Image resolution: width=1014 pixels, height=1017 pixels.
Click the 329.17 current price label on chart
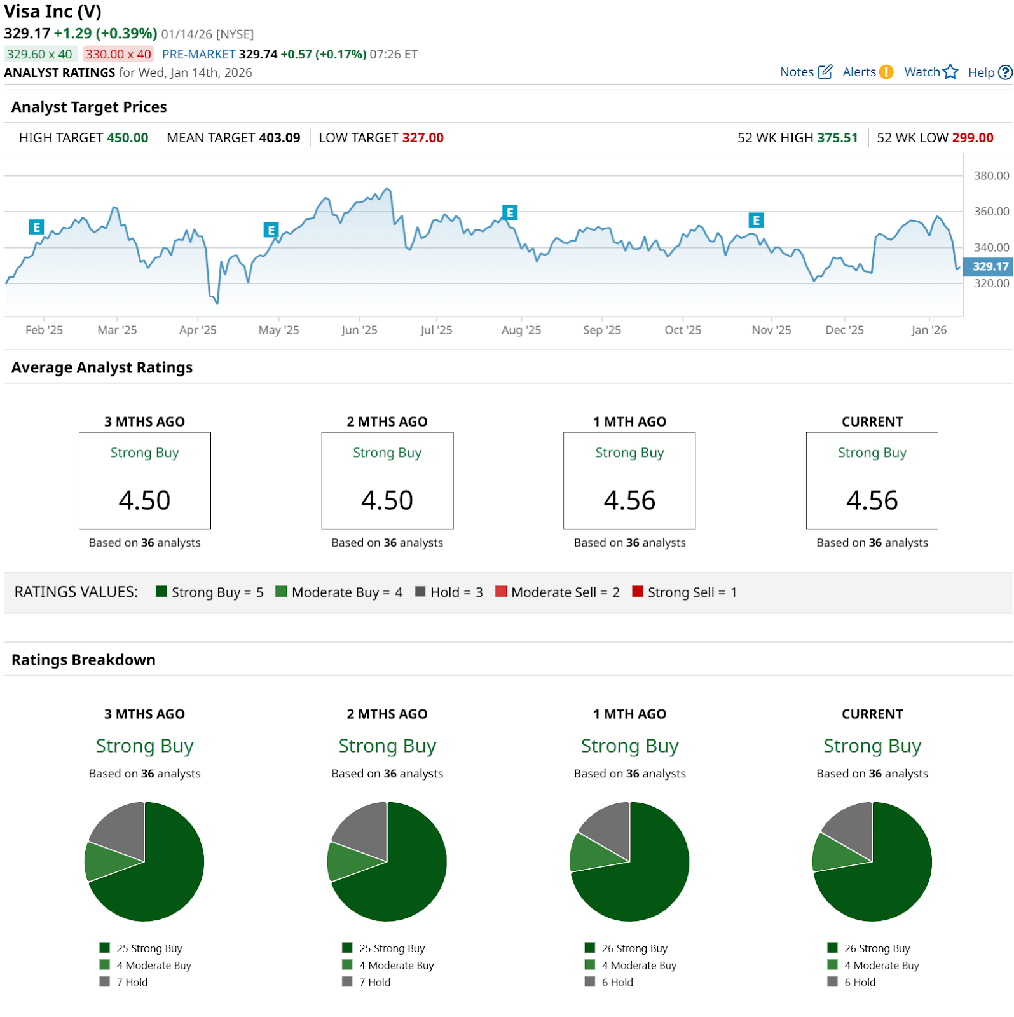click(989, 266)
